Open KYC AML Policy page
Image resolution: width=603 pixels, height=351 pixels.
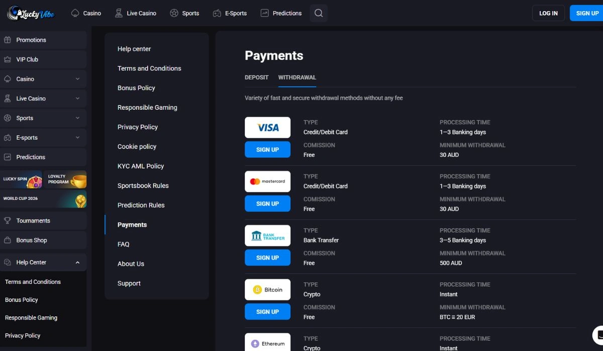(141, 166)
